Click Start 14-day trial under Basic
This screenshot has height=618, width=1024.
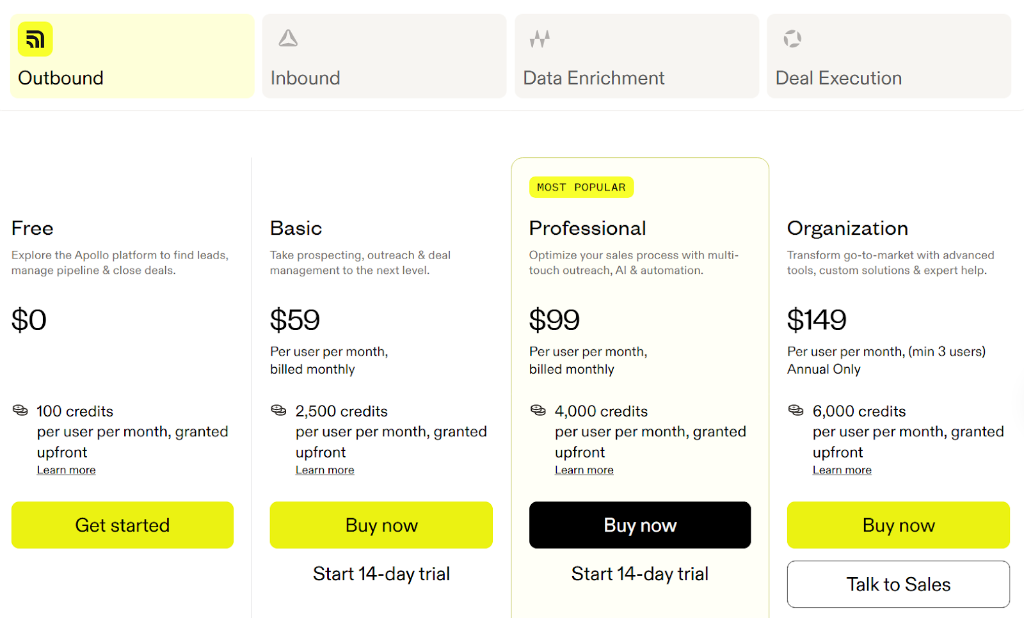(381, 573)
